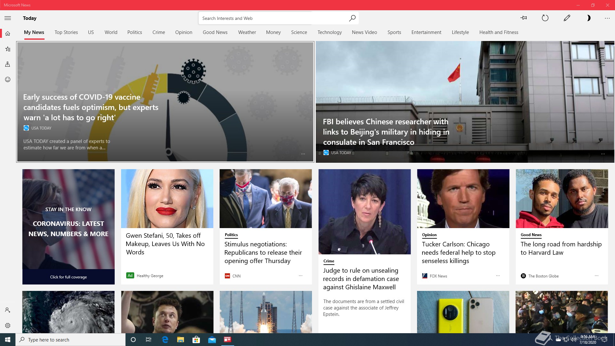Refresh the news feed

(545, 18)
